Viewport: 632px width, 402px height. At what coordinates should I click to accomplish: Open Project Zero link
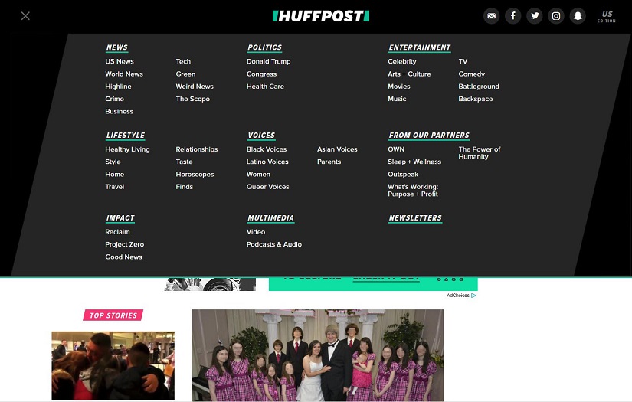tap(125, 244)
